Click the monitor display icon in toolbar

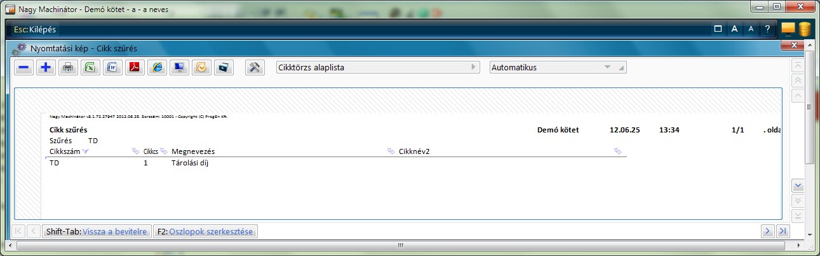click(179, 67)
